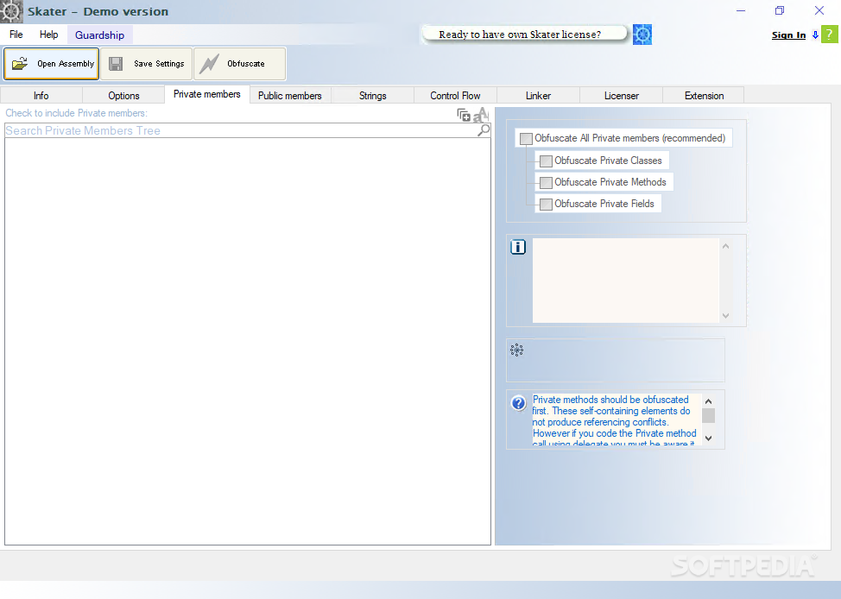Click the Private methods hint text
841x599 pixels.
pos(617,419)
